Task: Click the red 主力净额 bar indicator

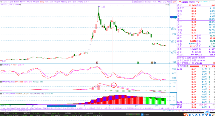Action: [195, 66]
